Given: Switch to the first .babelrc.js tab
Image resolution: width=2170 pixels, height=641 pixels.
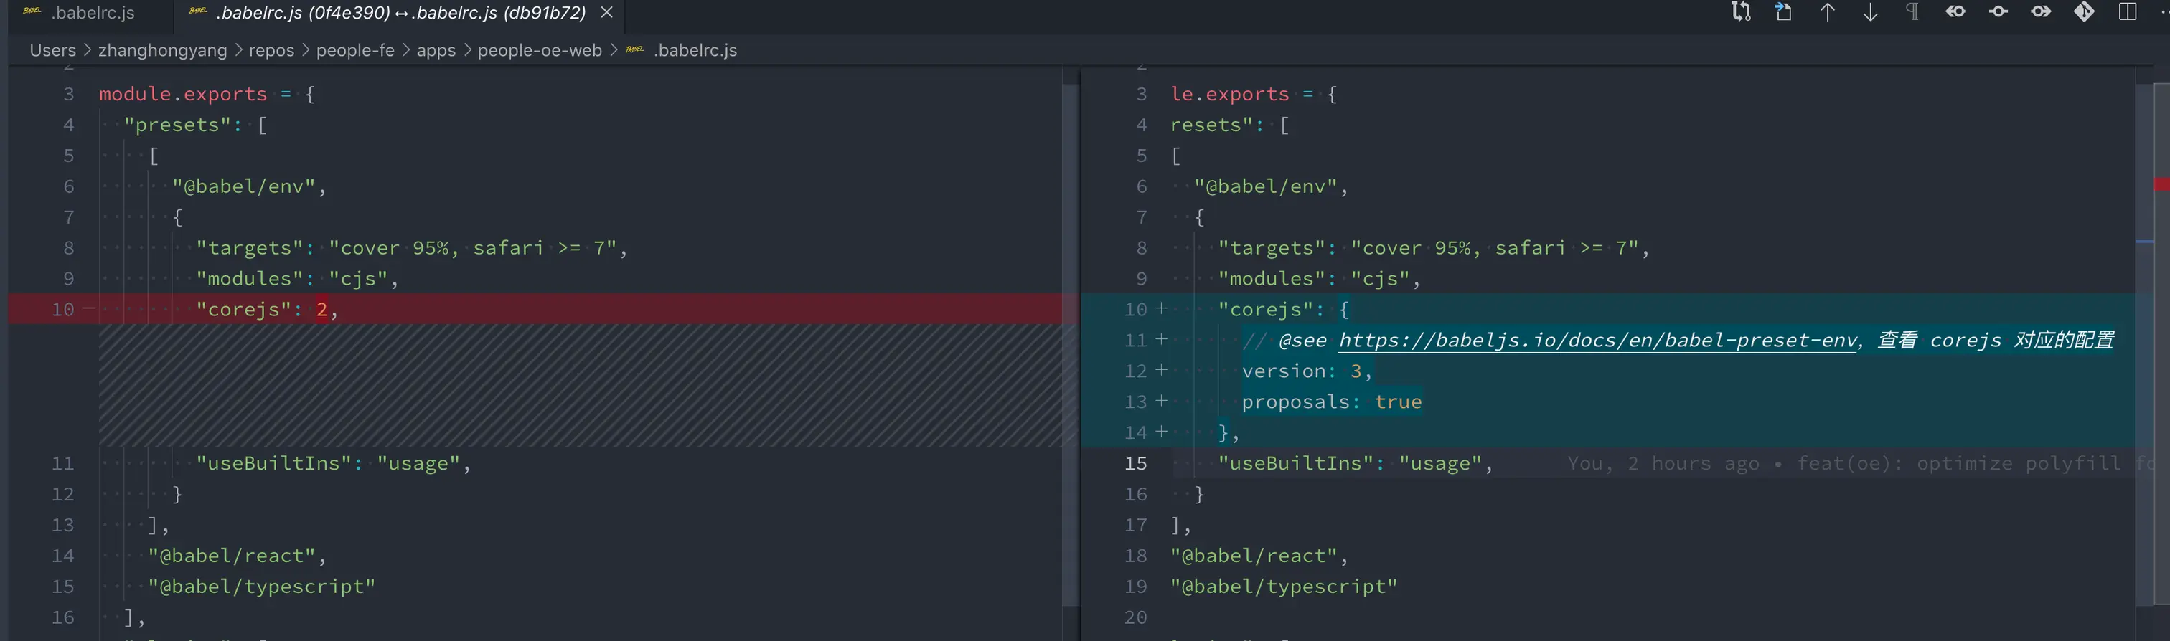Looking at the screenshot, I should (x=91, y=13).
